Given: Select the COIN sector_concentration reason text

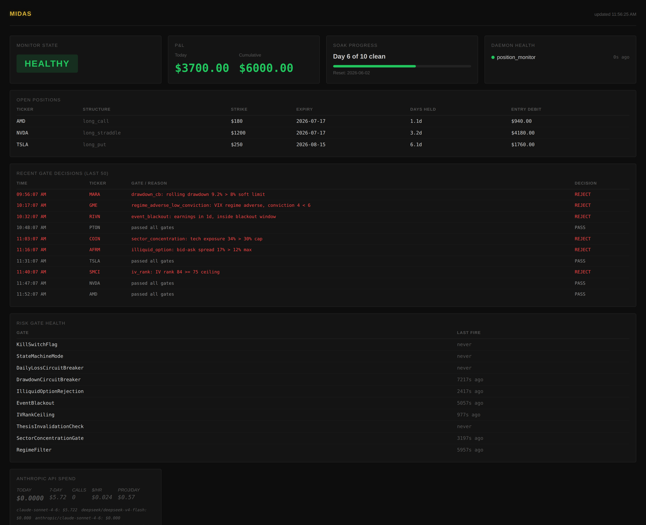Looking at the screenshot, I should [197, 239].
